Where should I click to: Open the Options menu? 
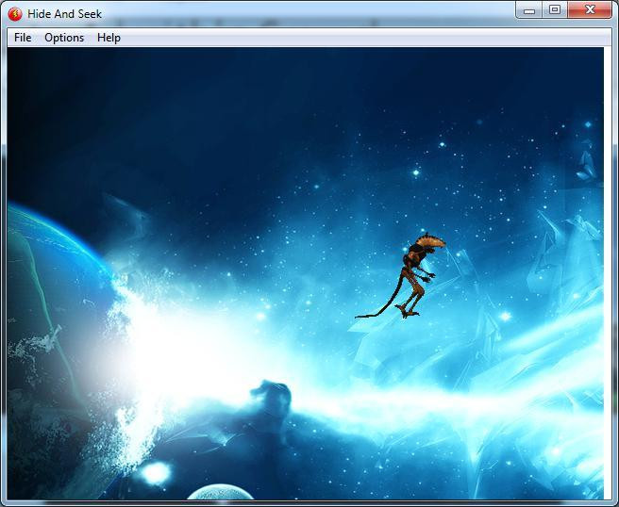[x=64, y=38]
